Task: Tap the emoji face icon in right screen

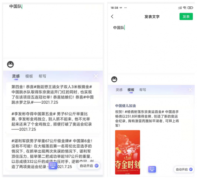Action: click(114, 79)
